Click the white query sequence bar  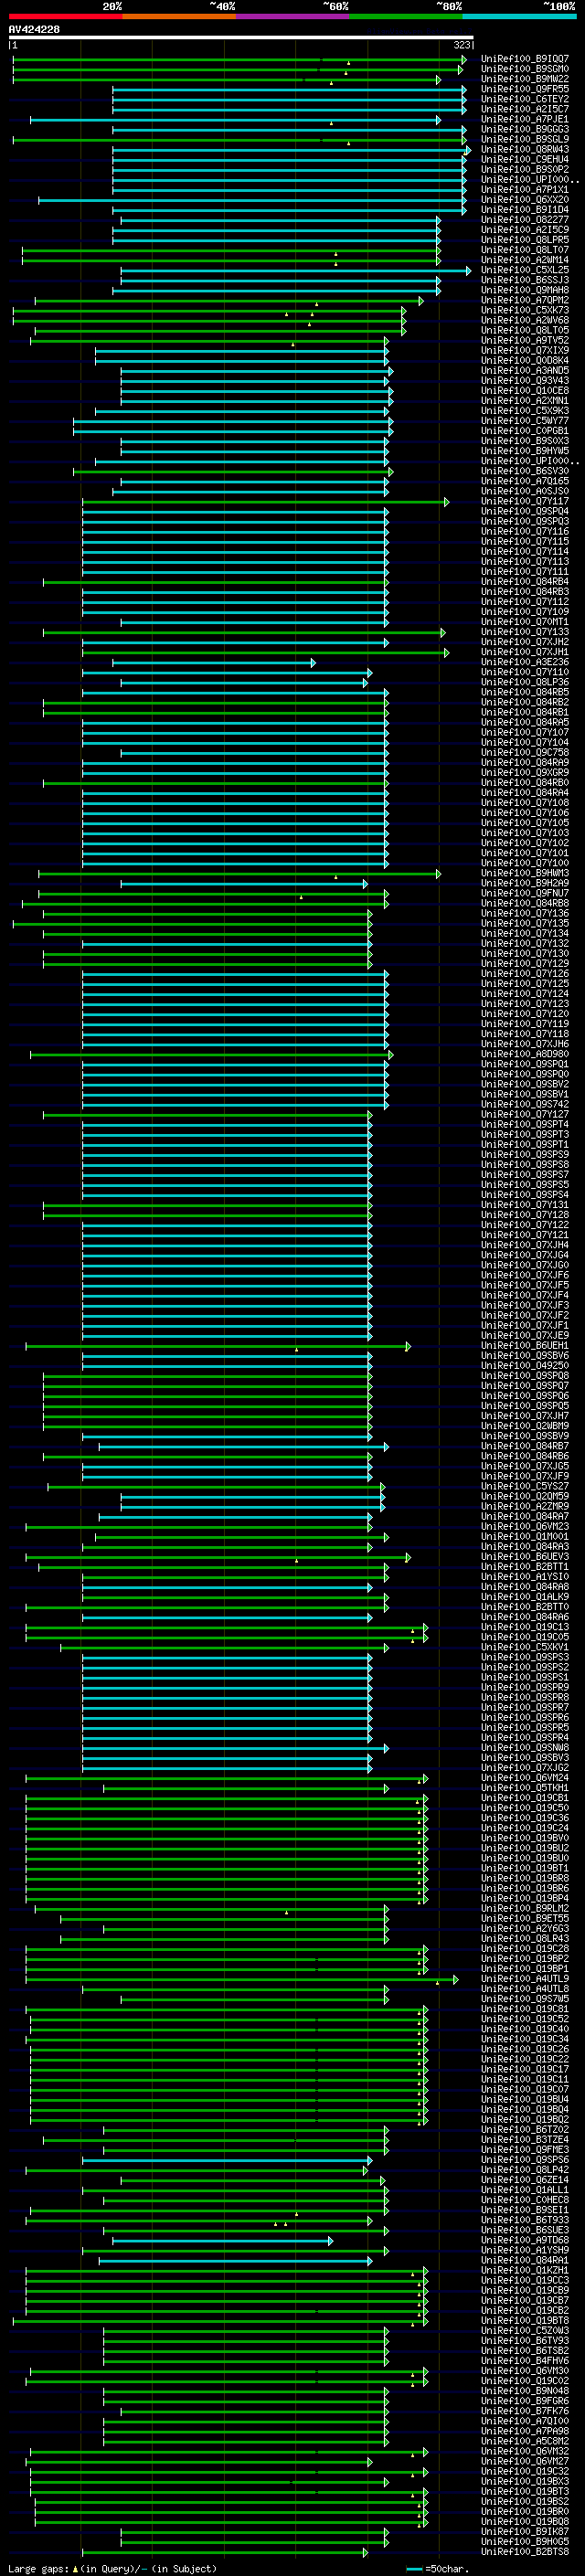point(241,38)
